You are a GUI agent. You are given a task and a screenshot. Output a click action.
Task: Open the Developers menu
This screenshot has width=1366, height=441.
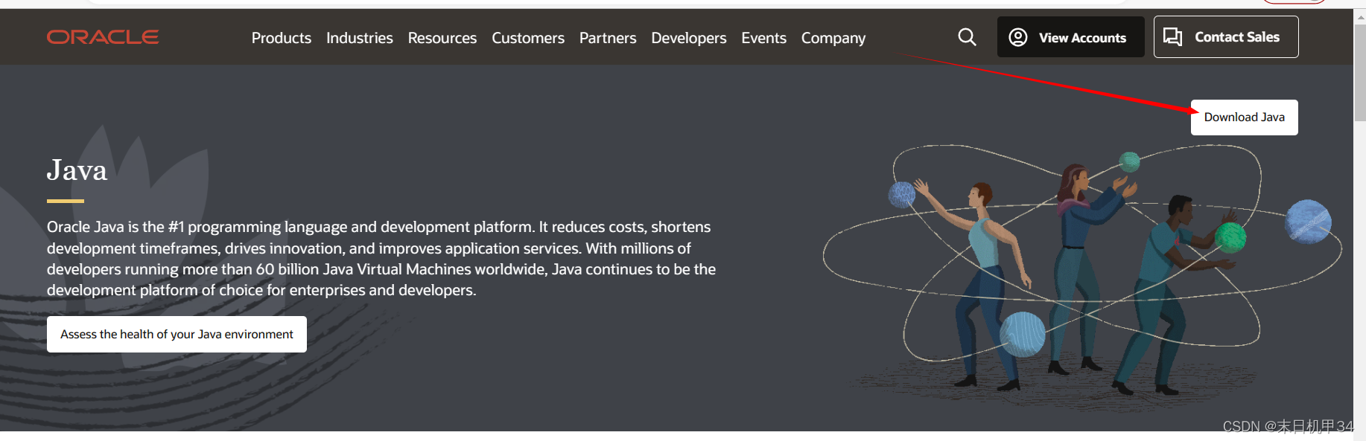coord(689,38)
